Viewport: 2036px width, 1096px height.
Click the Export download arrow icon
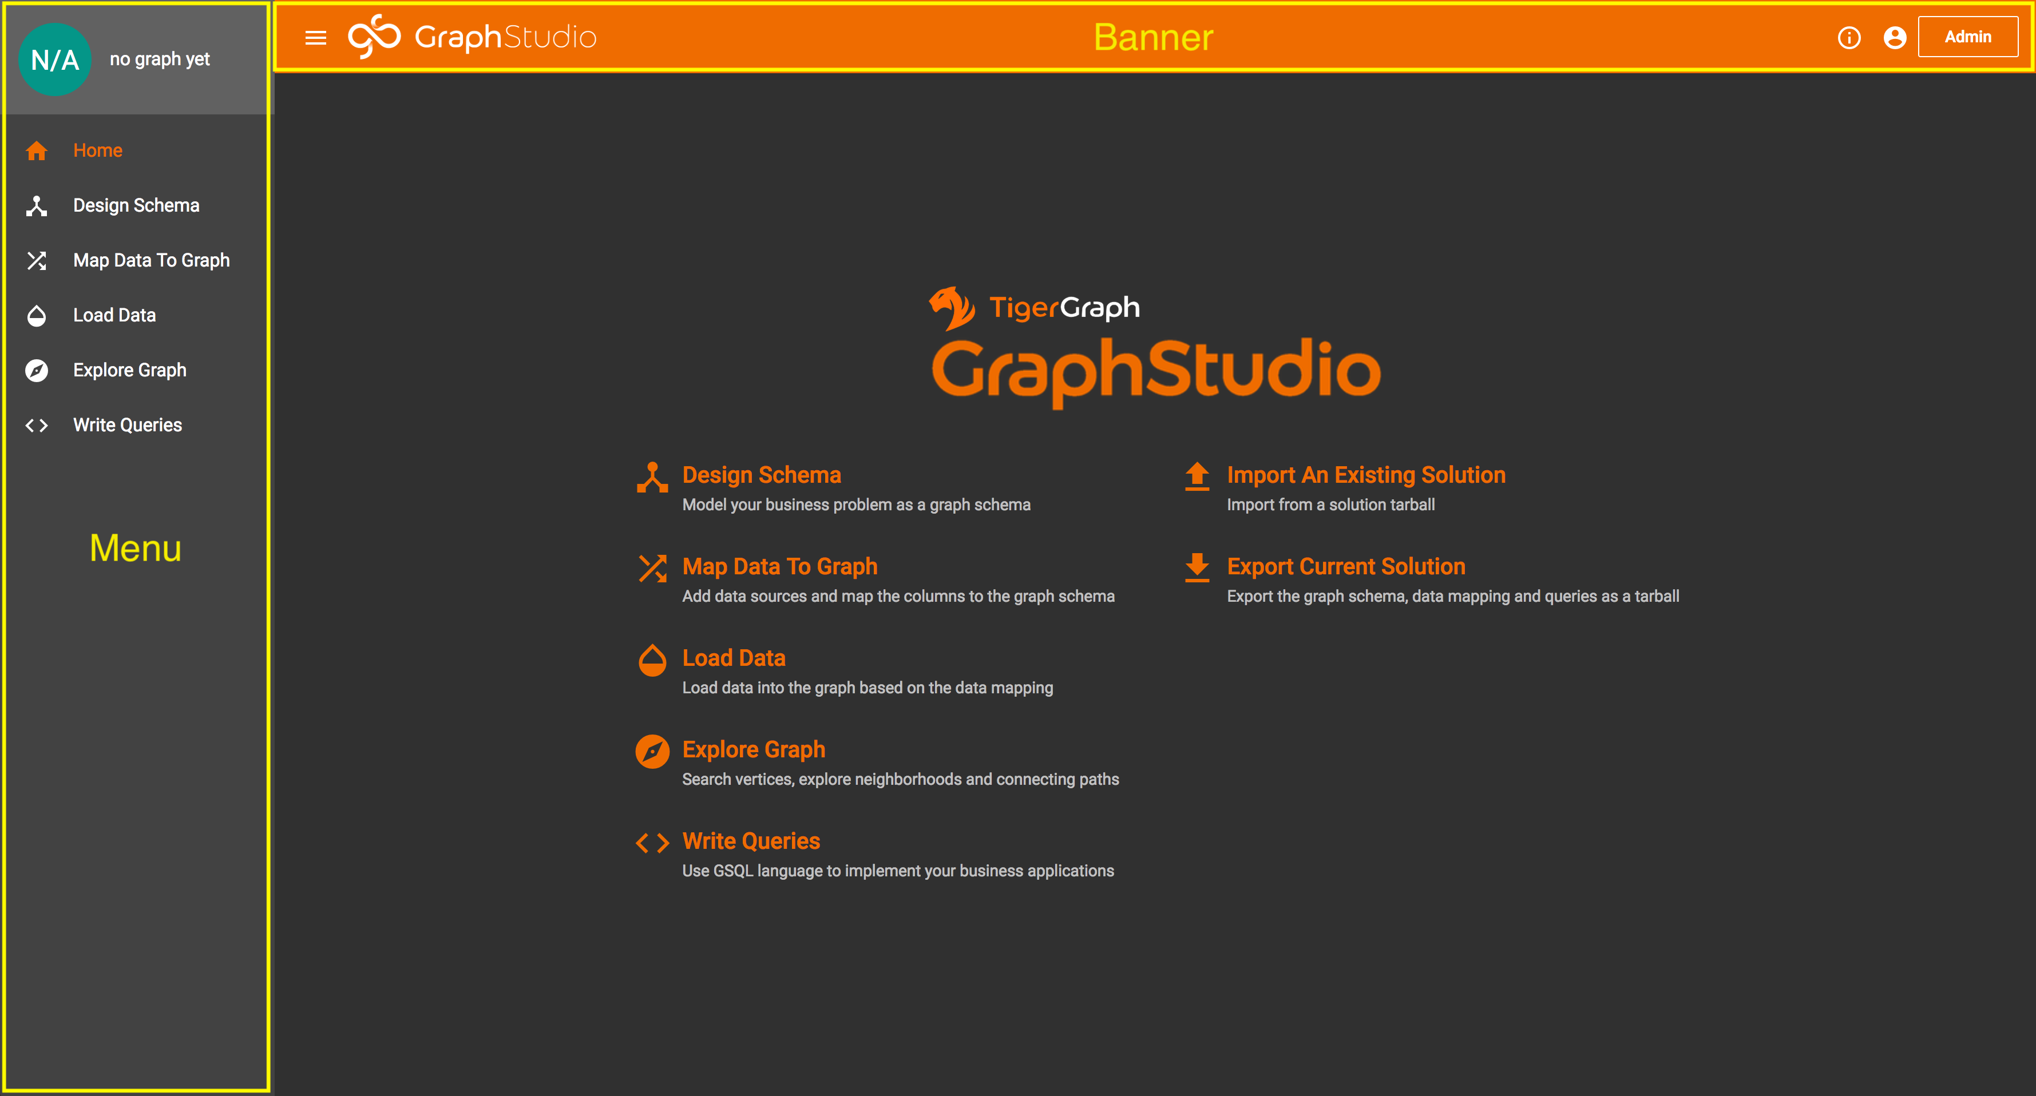(1198, 567)
